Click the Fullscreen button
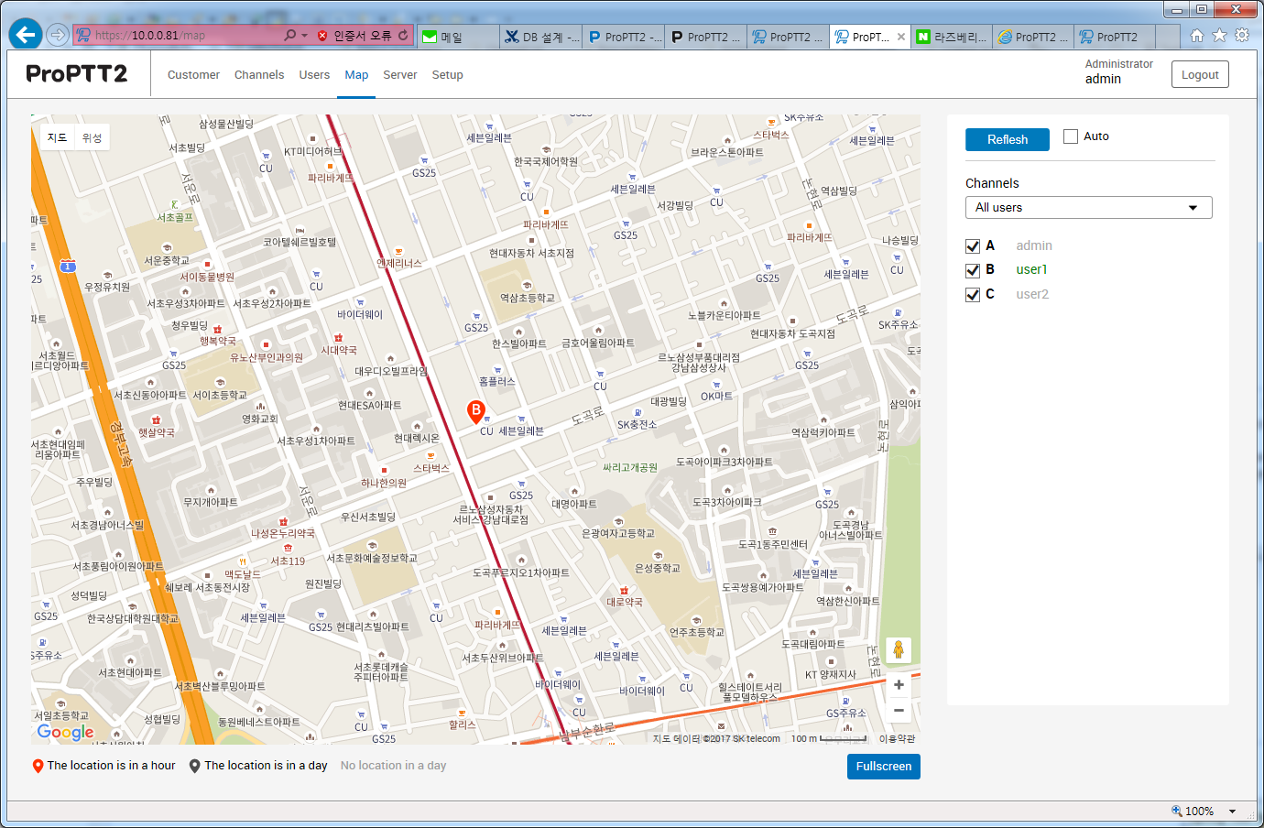Screen dimensions: 1264x828 coord(883,767)
